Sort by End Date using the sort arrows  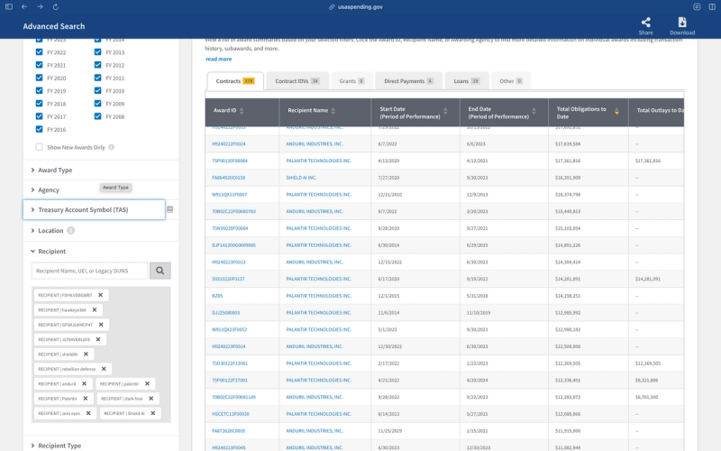tap(534, 111)
